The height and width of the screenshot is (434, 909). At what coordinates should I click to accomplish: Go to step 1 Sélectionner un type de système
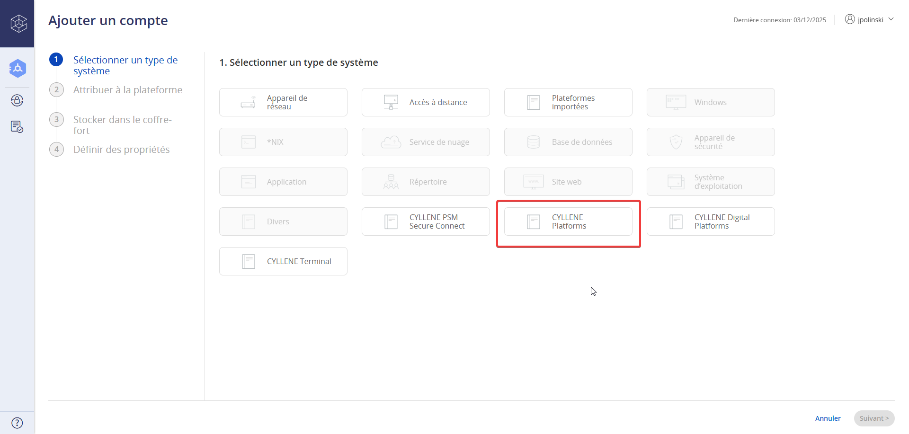click(x=125, y=65)
